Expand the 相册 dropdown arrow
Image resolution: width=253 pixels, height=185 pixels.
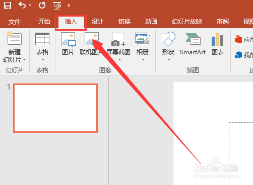tap(143, 59)
